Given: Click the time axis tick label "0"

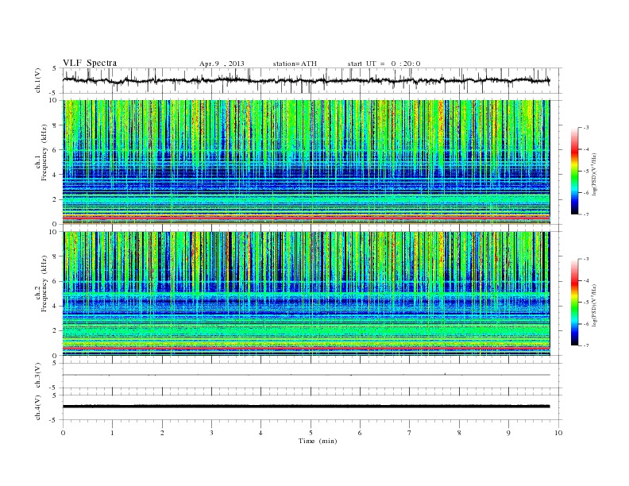Looking at the screenshot, I should click(63, 433).
